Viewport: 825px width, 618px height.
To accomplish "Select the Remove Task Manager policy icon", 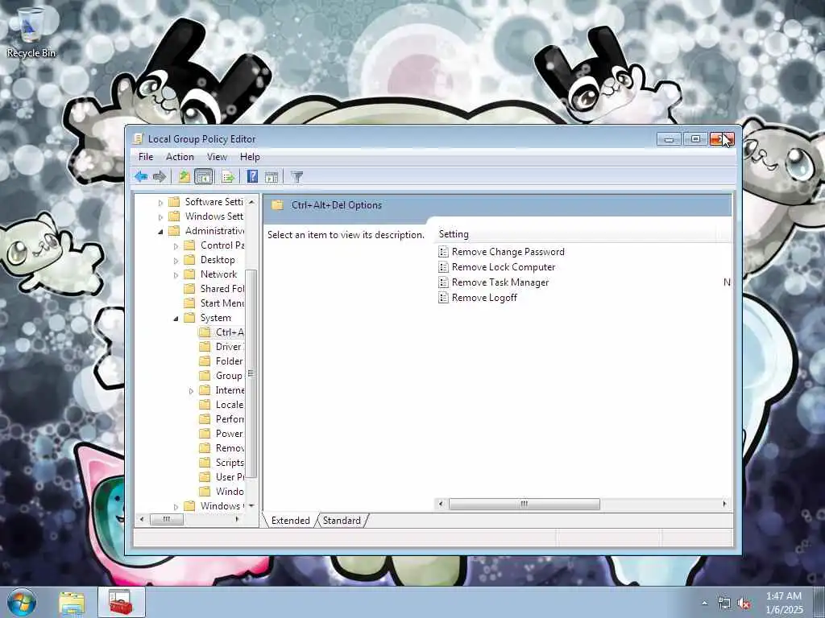I will pyautogui.click(x=444, y=282).
